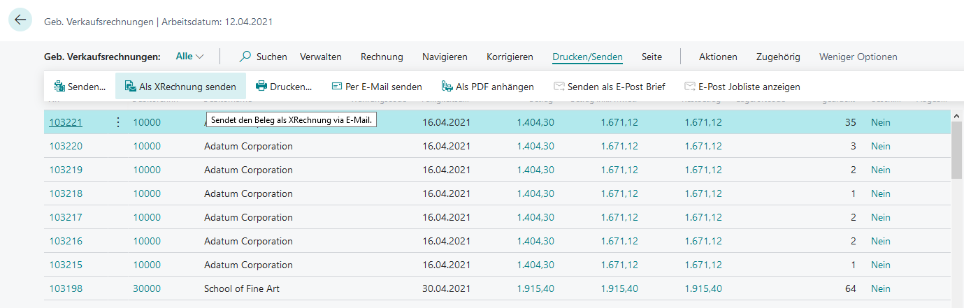Open the Zugehörig menu
This screenshot has width=964, height=308.
point(778,57)
